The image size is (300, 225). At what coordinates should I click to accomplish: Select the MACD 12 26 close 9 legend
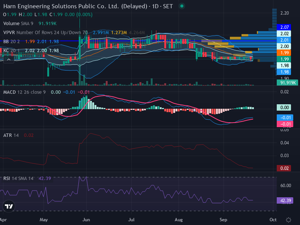24,92
